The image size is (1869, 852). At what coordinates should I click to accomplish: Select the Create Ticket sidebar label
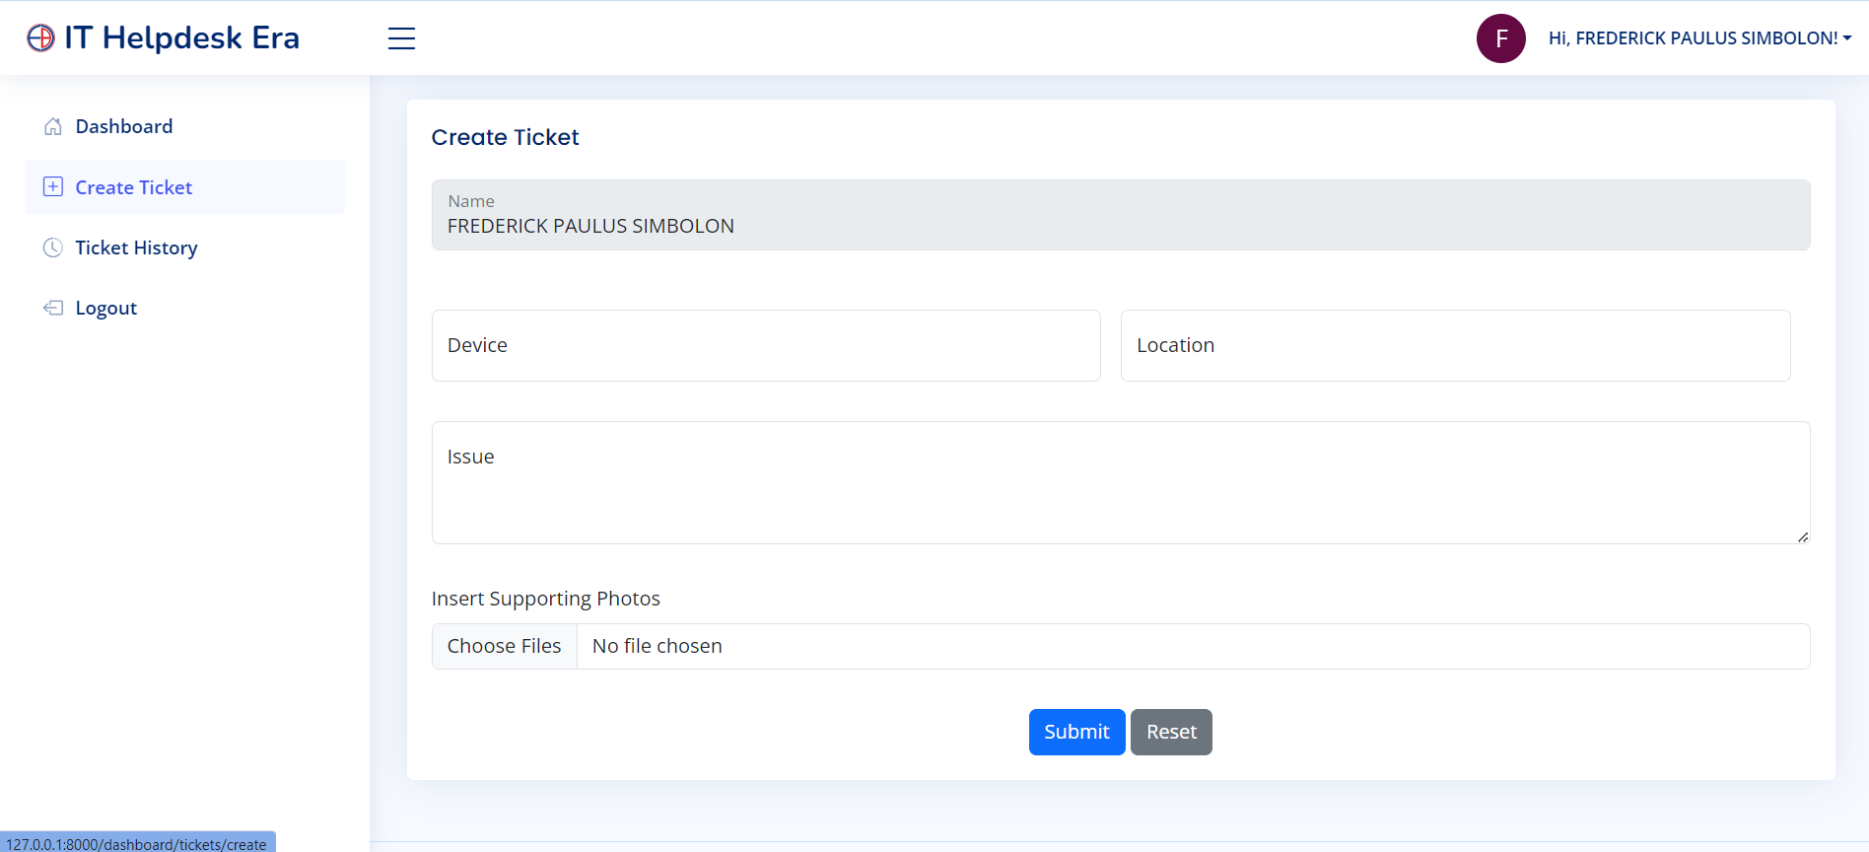tap(134, 187)
